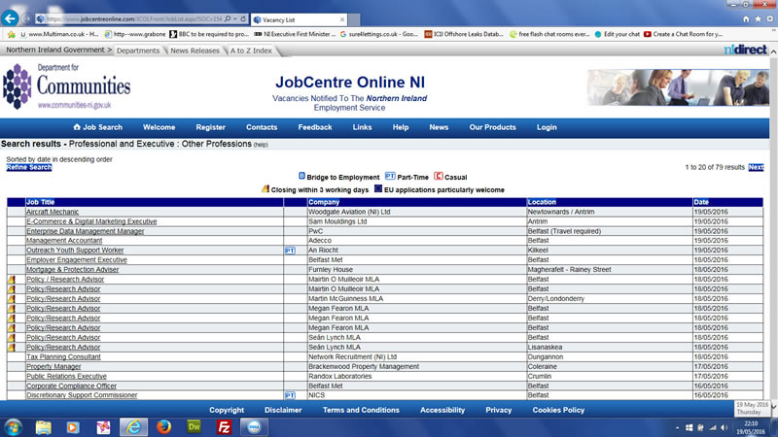Open the Login menu item
The image size is (778, 437).
tap(547, 127)
